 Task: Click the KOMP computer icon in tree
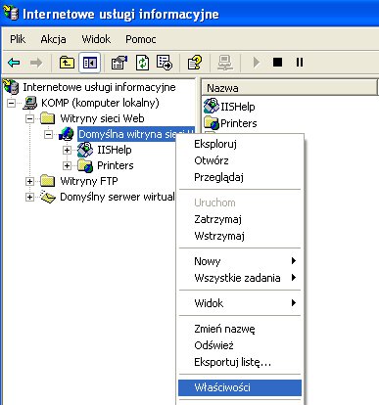(x=30, y=103)
